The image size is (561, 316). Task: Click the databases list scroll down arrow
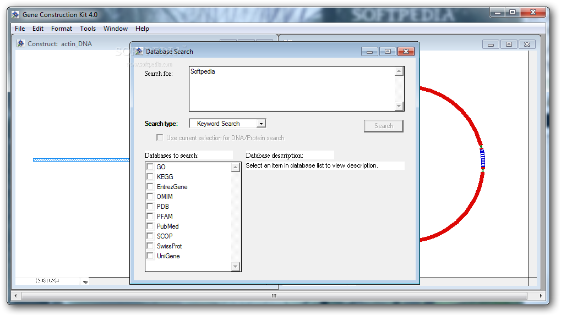tap(236, 267)
